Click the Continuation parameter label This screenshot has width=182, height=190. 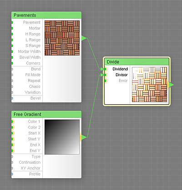(30, 162)
